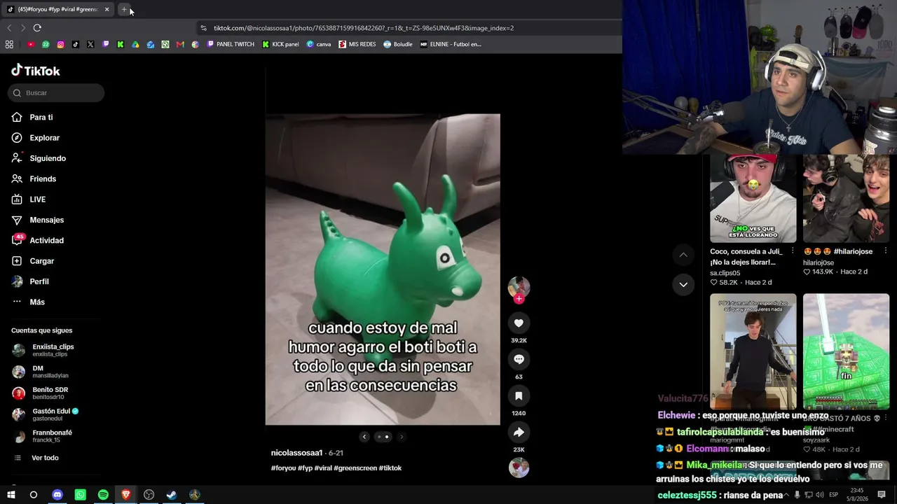Share the post with the arrow icon
This screenshot has height=504, width=897.
tap(519, 432)
